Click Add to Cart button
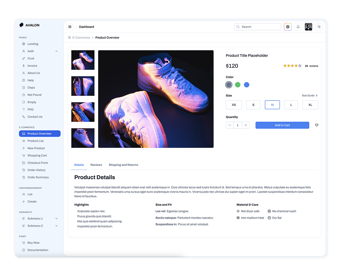Image resolution: width=342 pixels, height=278 pixels. 282,125
